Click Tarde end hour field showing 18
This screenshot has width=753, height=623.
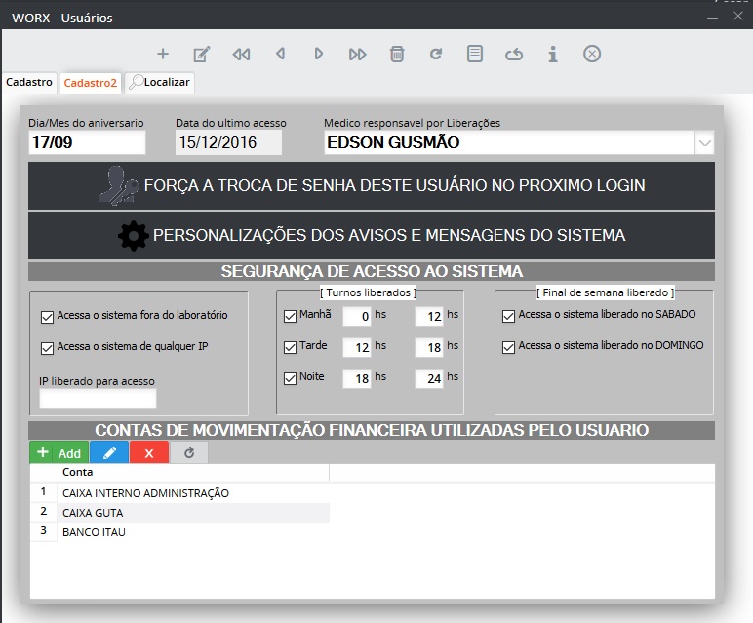tap(429, 347)
